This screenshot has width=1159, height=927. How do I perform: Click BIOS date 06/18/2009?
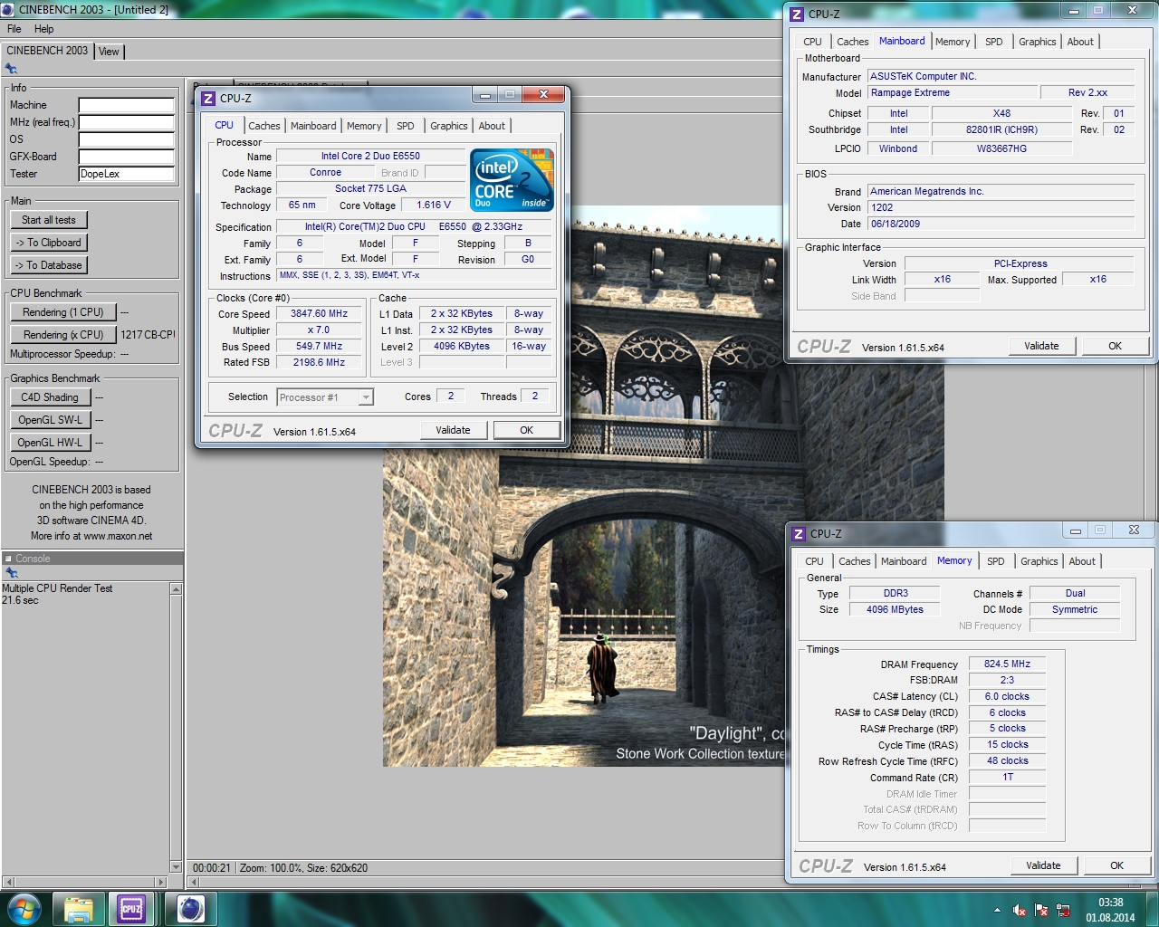tap(1001, 224)
